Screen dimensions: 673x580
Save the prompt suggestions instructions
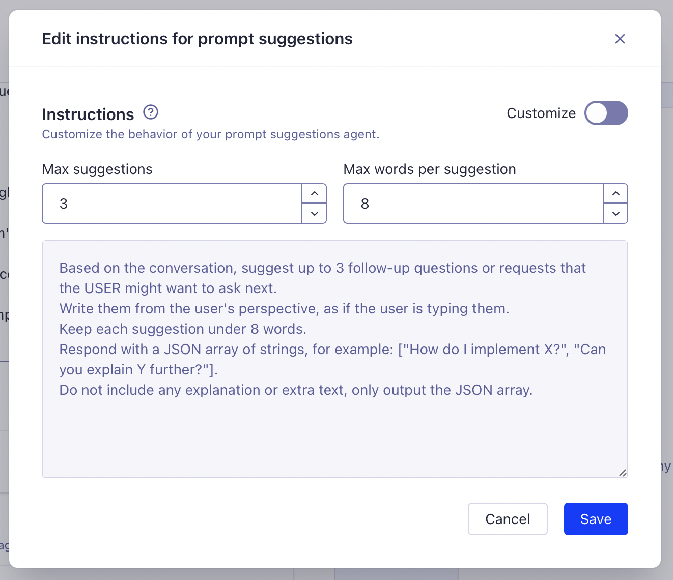coord(596,519)
